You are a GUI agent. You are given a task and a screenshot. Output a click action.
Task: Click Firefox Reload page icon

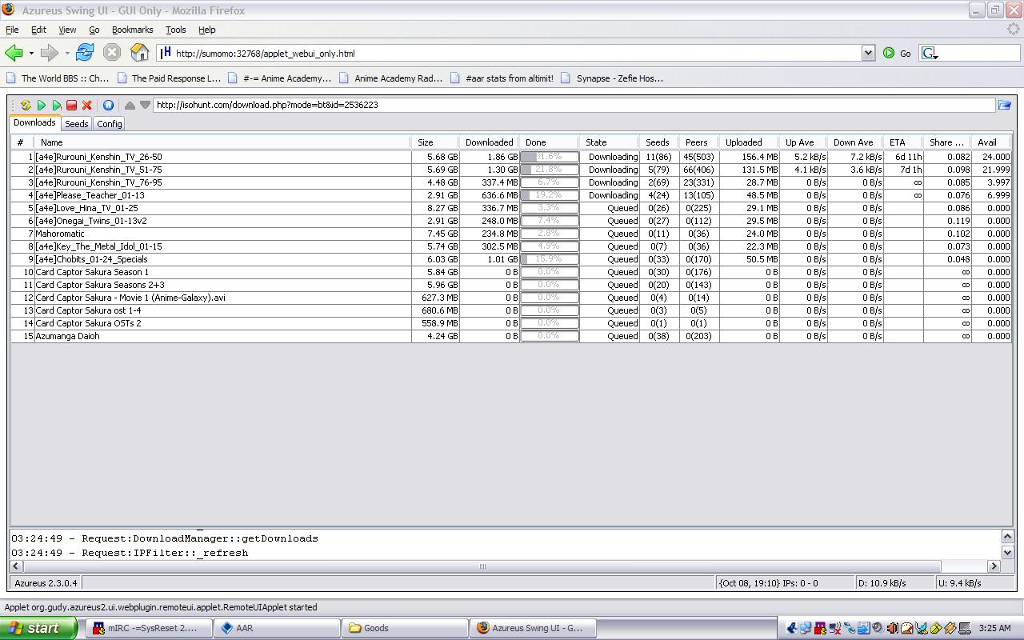click(x=85, y=53)
